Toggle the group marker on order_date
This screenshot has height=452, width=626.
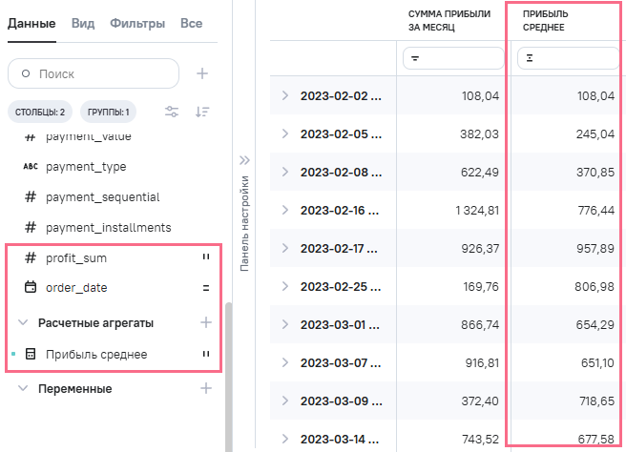coord(204,287)
